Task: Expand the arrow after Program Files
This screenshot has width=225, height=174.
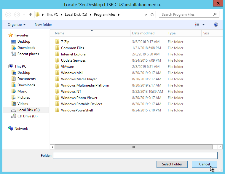Action: tap(119, 15)
